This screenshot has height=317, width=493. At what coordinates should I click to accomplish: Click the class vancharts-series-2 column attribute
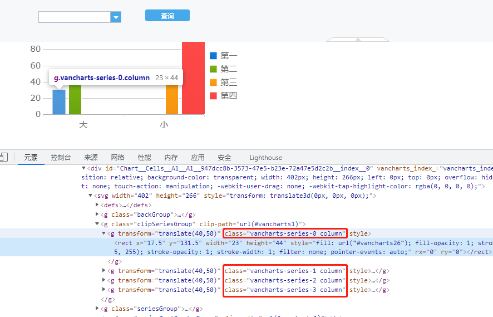(x=285, y=280)
